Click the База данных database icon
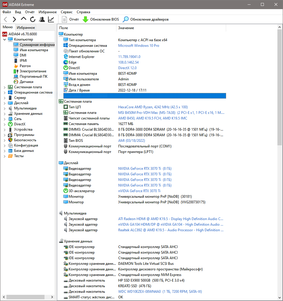Screen dimensions: 283x301 point(10,151)
